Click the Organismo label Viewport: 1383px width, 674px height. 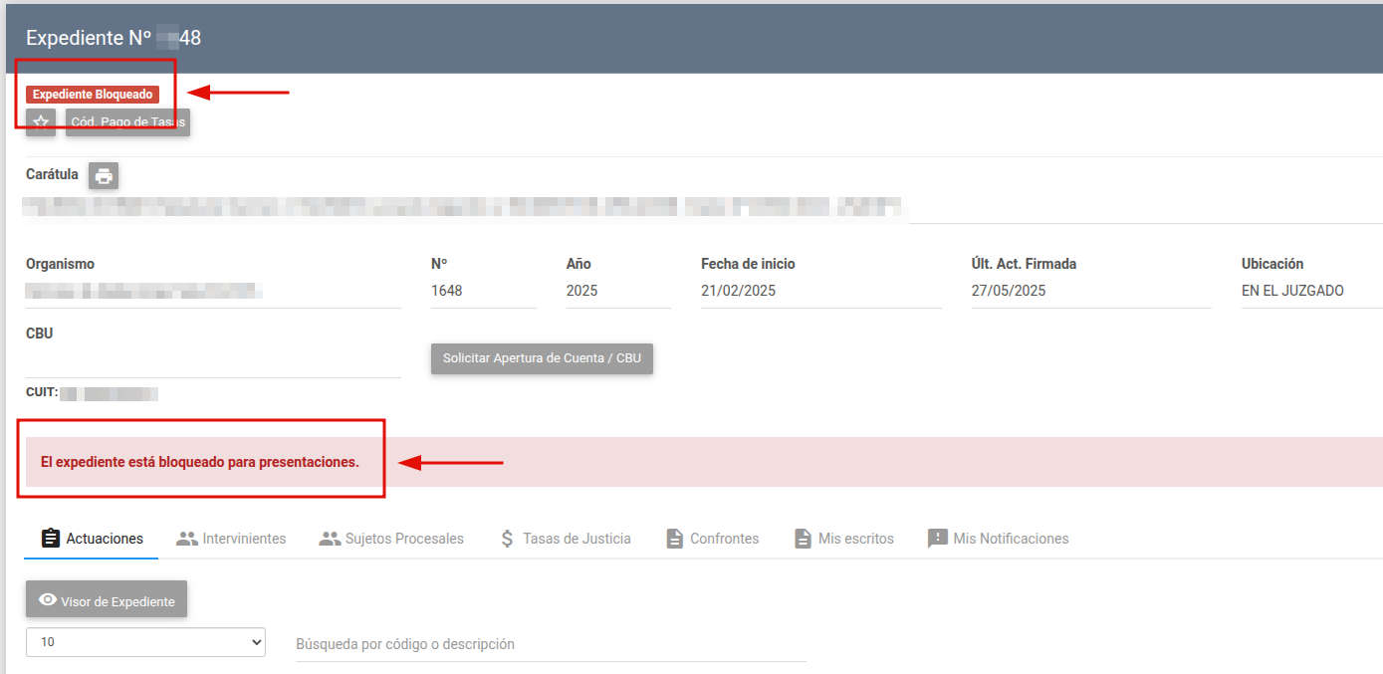coord(60,264)
